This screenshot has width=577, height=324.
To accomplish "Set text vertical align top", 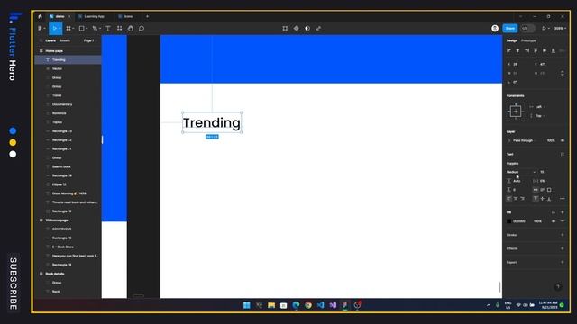I will [536, 199].
